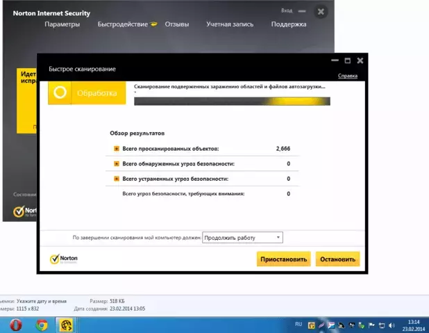Click the Norton checkmark logo in scan dialog
The width and height of the screenshot is (429, 333).
63,259
